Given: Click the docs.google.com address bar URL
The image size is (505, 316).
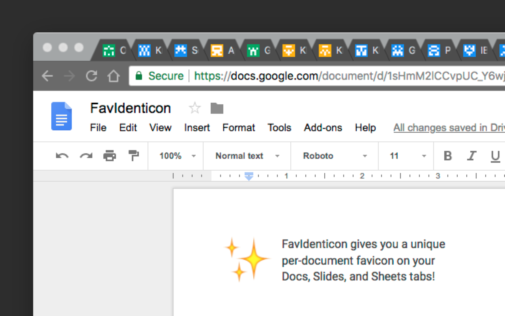Looking at the screenshot, I should [349, 75].
